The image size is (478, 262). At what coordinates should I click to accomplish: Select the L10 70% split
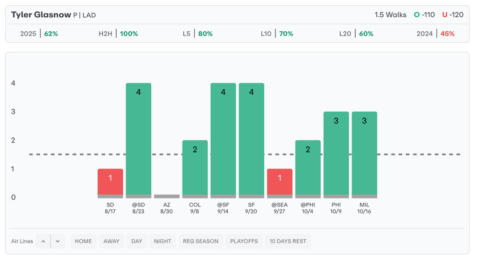pos(277,34)
